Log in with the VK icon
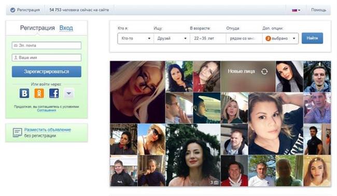The image size is (337, 196). [x=24, y=93]
